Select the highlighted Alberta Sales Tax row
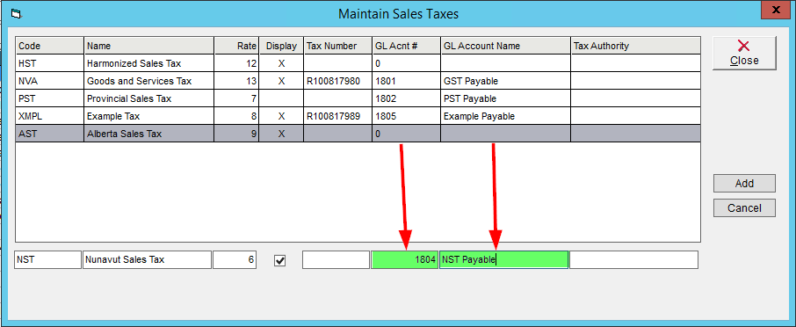Screen dimensions: 796x327 (358, 134)
